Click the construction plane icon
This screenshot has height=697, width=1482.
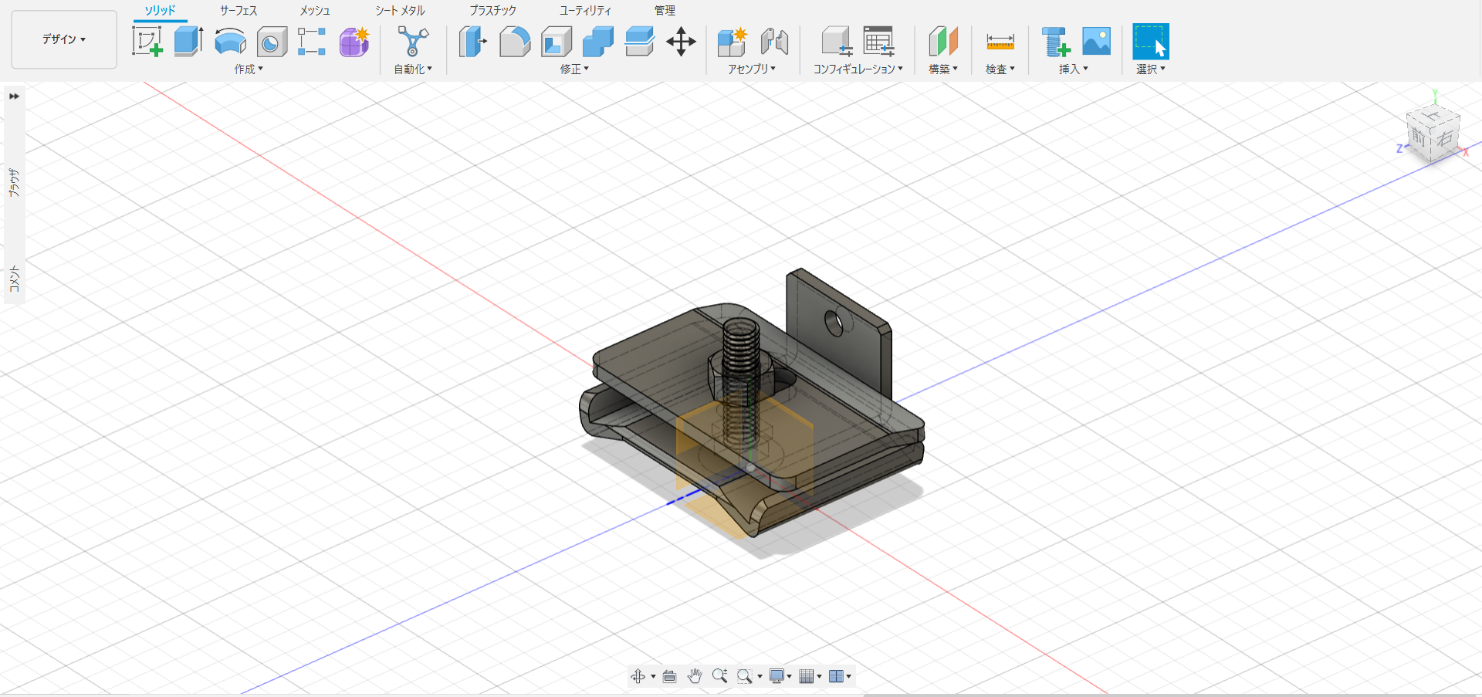[x=943, y=42]
